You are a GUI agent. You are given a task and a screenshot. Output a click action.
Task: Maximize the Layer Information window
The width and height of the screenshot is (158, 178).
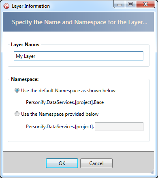coord(130,4)
